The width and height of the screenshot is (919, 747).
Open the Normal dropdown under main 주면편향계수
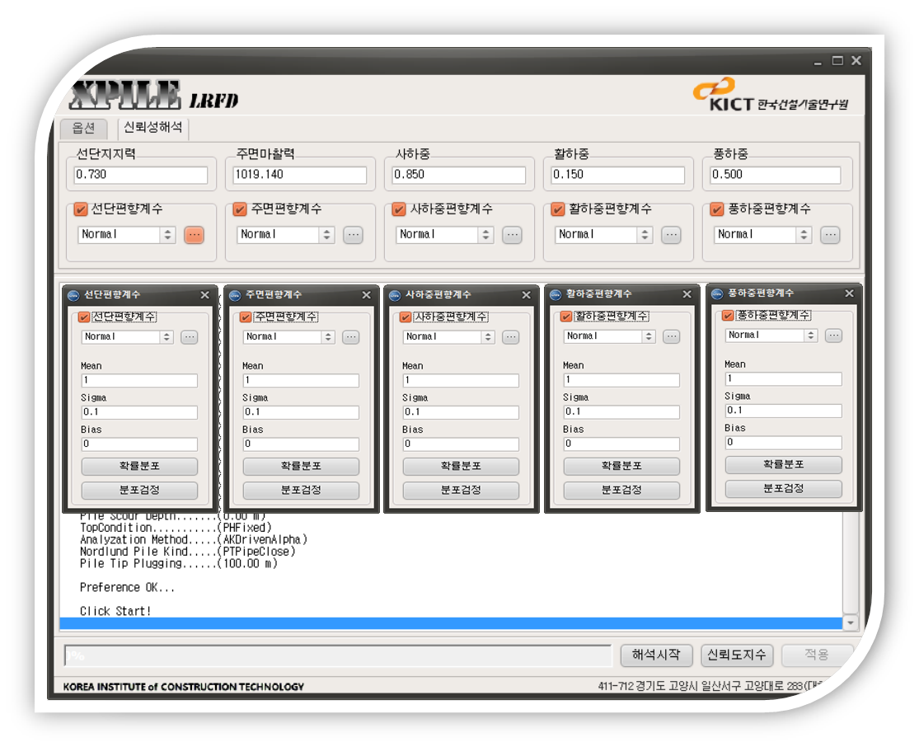click(286, 234)
